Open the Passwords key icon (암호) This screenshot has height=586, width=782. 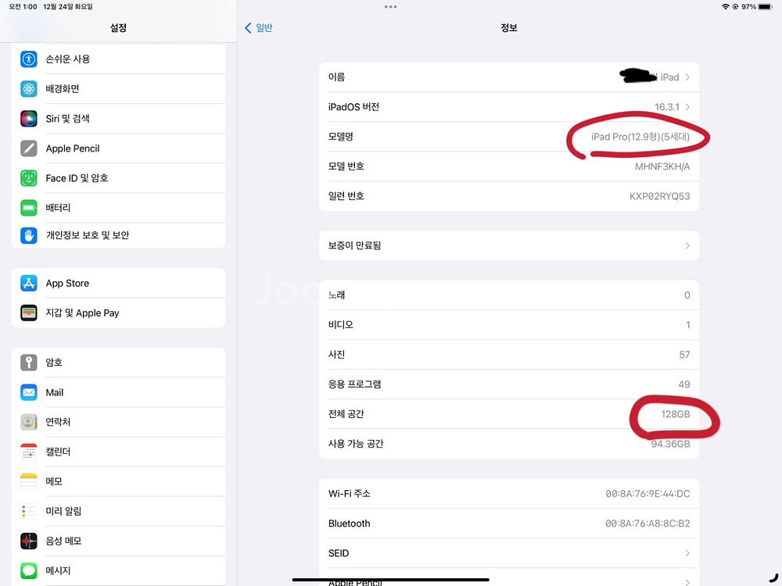pyautogui.click(x=28, y=363)
